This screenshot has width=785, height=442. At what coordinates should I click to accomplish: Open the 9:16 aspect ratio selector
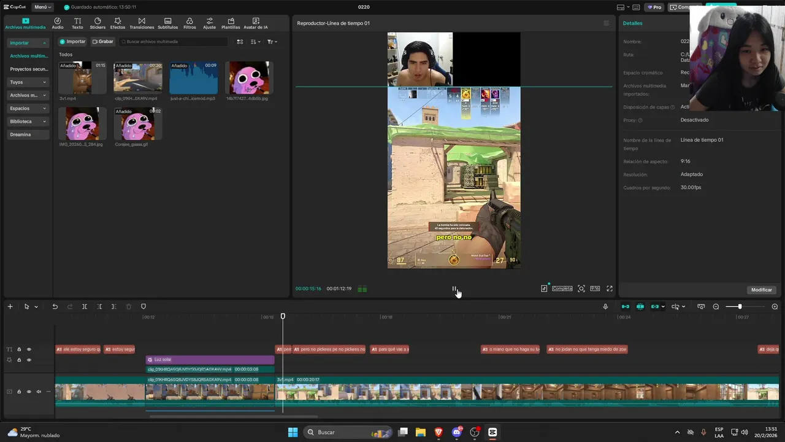pos(595,289)
